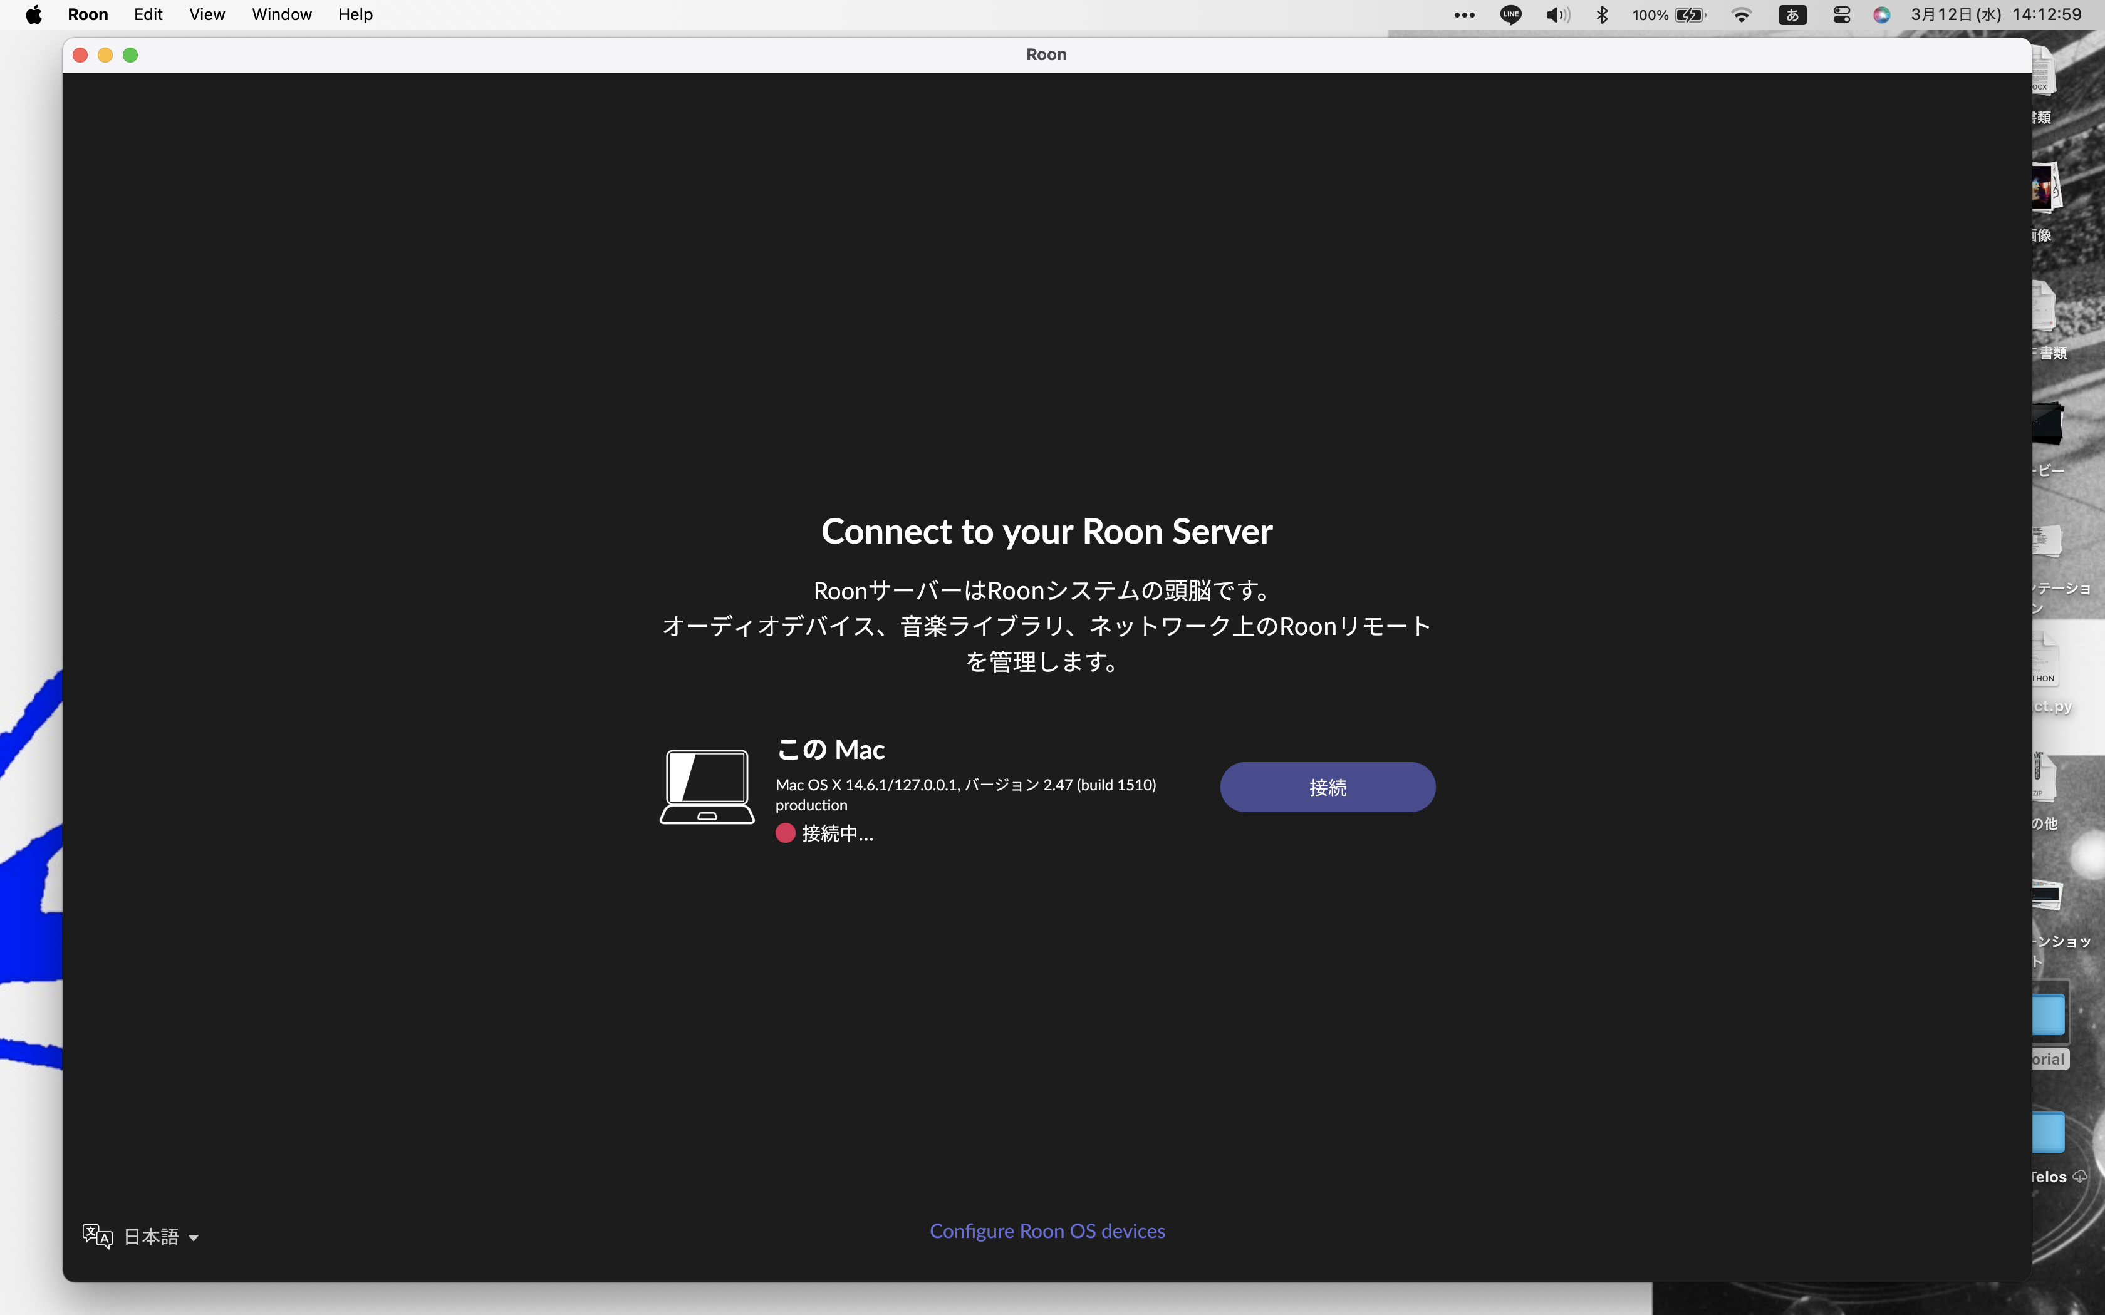Click the production label text
Image resolution: width=2105 pixels, height=1315 pixels.
[811, 805]
